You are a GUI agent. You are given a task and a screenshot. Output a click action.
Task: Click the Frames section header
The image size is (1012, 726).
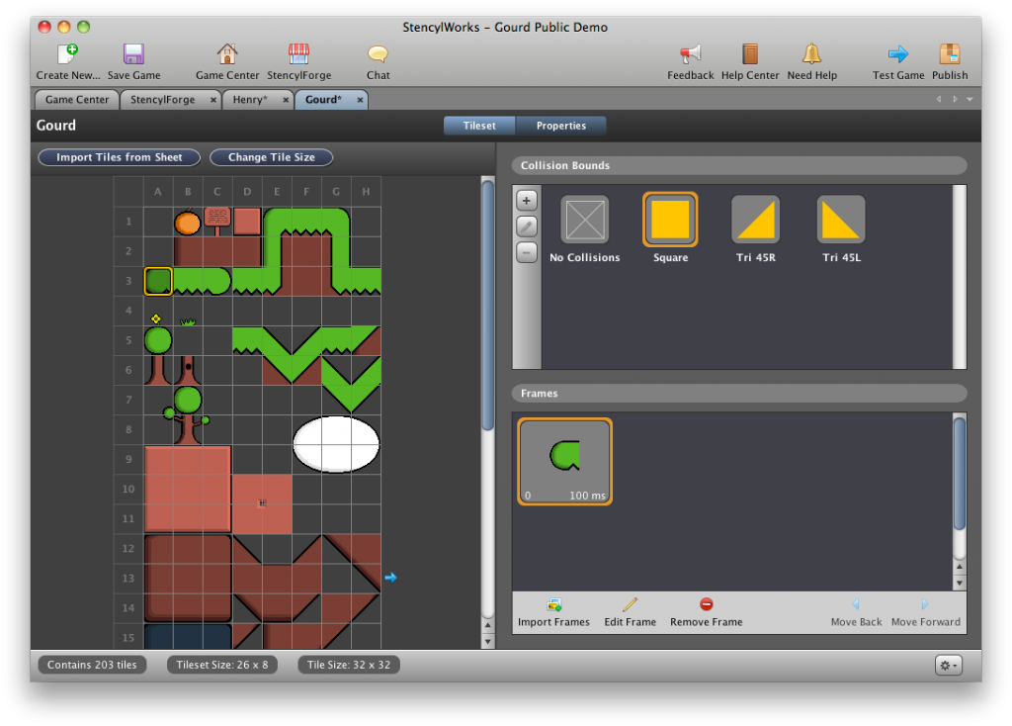(x=739, y=393)
